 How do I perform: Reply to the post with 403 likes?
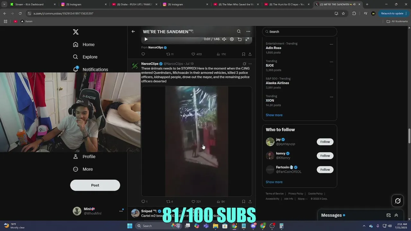[x=143, y=54]
